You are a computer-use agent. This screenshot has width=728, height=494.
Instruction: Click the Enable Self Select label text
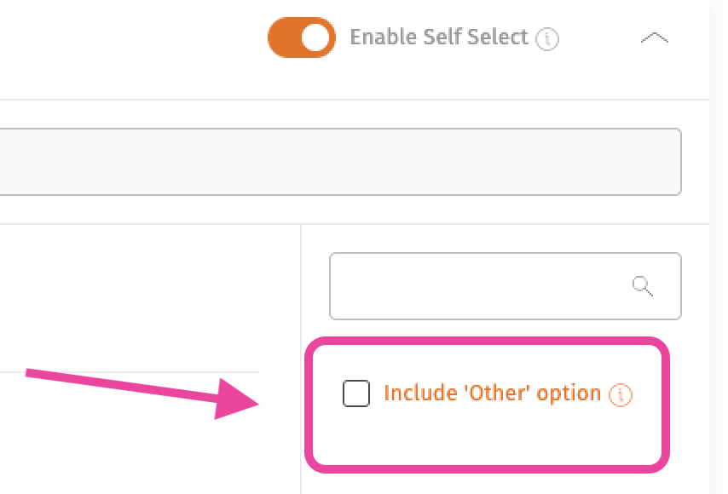tap(439, 37)
